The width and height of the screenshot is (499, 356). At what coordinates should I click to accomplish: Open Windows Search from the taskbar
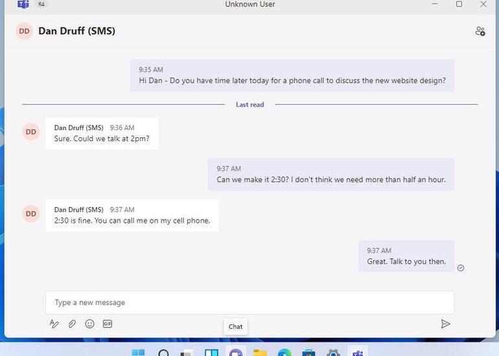[x=163, y=352]
